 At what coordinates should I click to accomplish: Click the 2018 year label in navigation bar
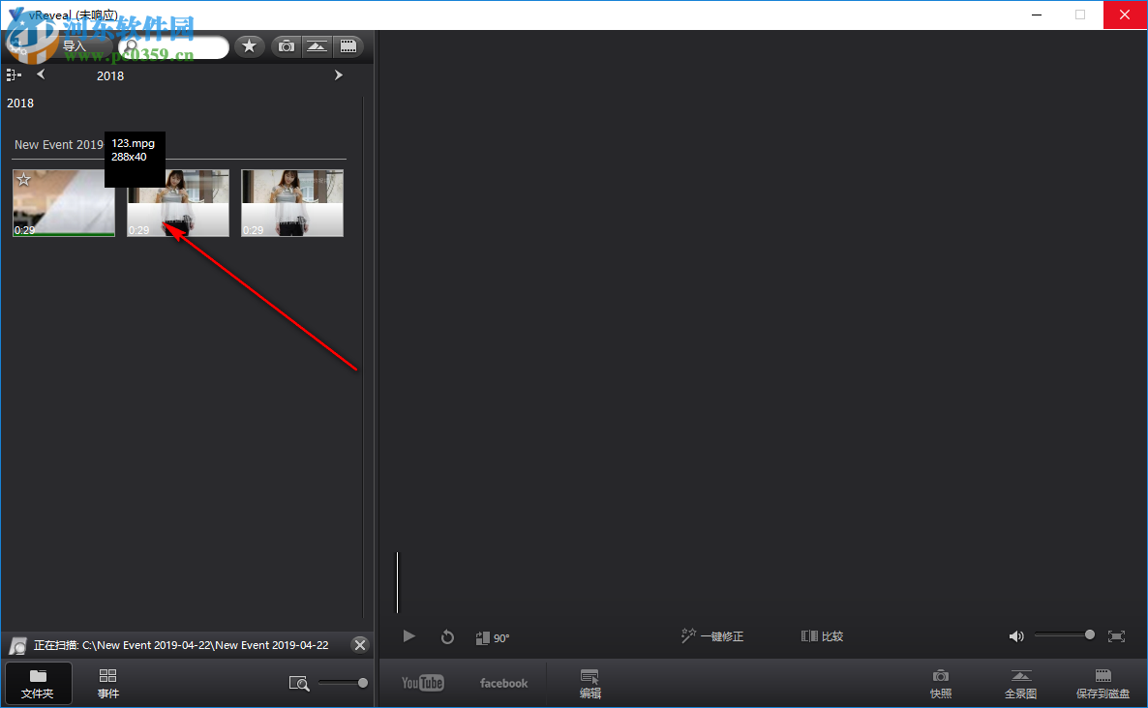pyautogui.click(x=110, y=76)
